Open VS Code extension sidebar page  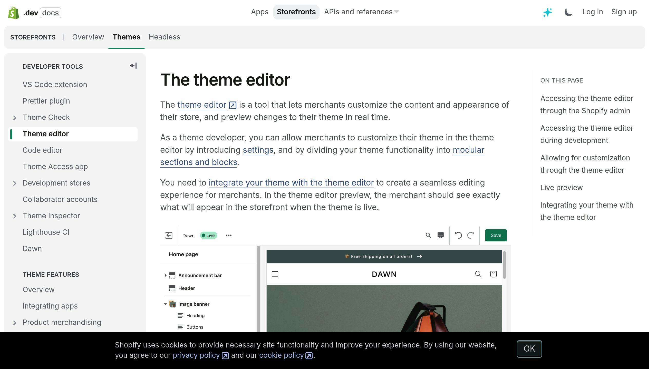(x=55, y=85)
